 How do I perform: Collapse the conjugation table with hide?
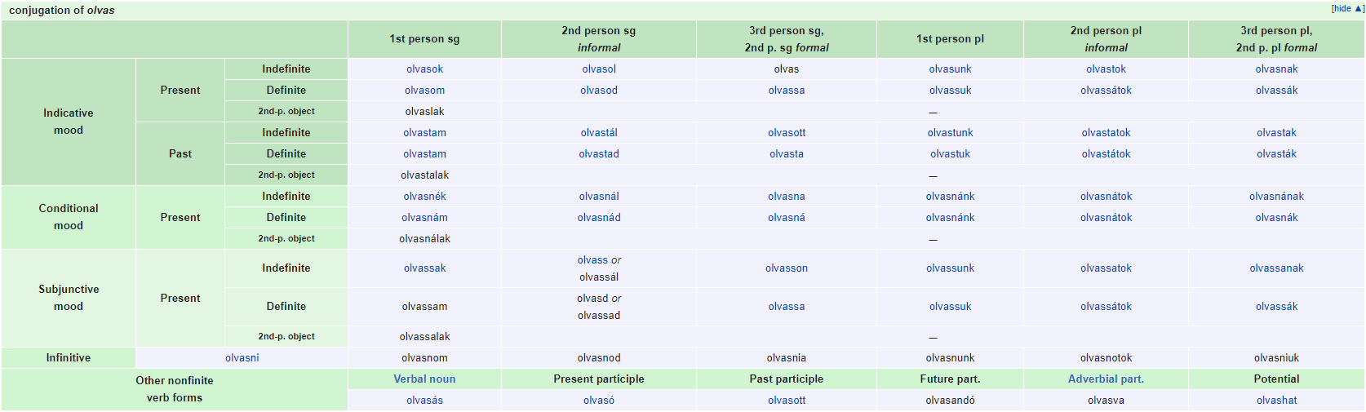click(x=1342, y=8)
